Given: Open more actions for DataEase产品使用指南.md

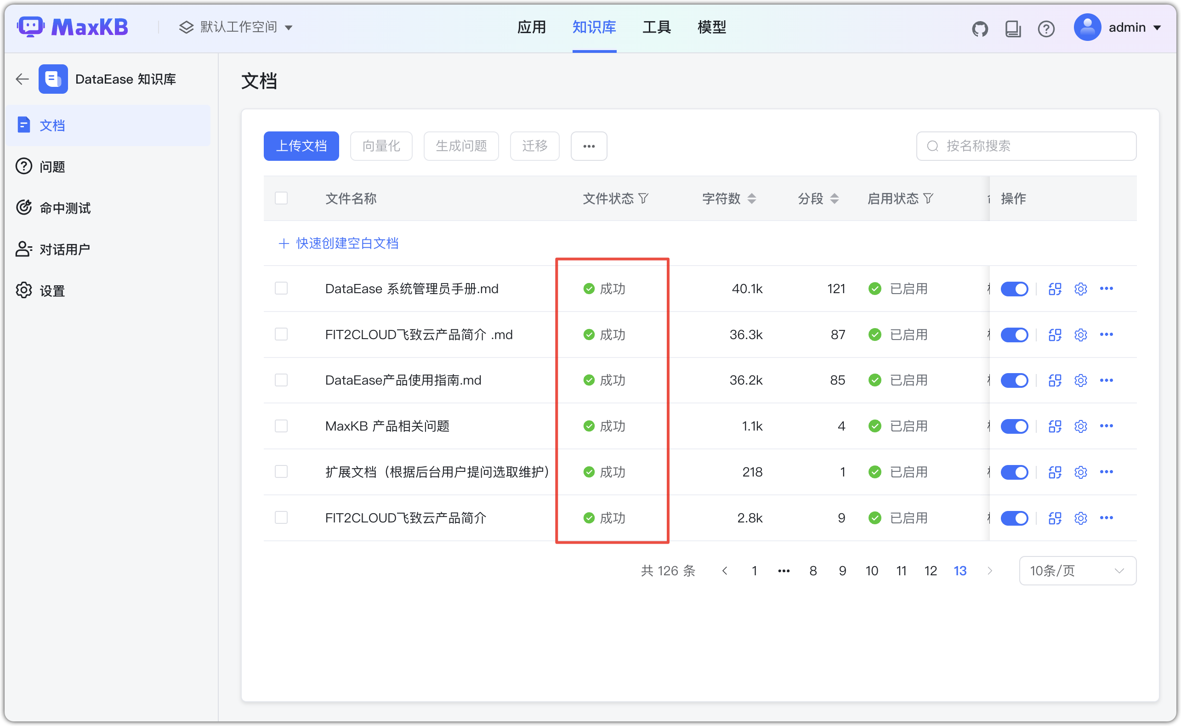Looking at the screenshot, I should click(1107, 380).
